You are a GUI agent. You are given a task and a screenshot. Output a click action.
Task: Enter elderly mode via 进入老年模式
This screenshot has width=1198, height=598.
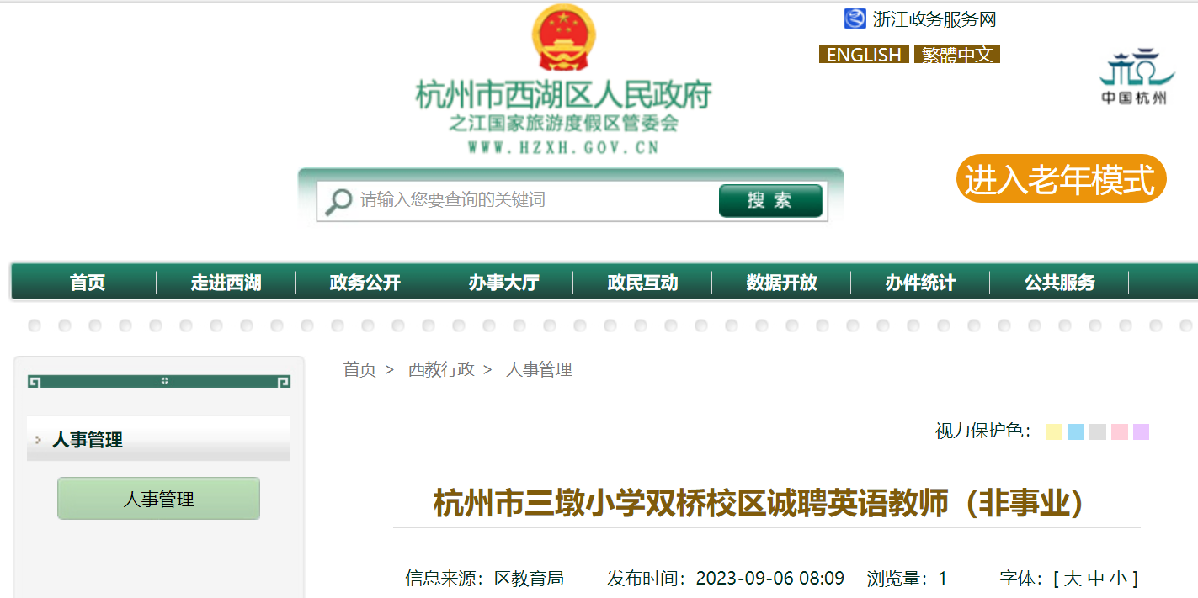pos(1061,179)
